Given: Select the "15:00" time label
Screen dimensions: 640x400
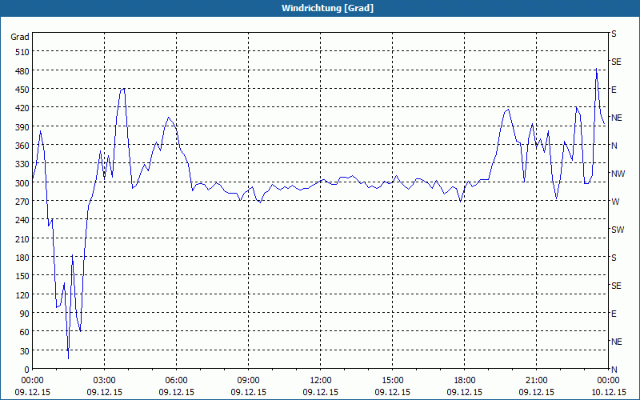Looking at the screenshot, I should click(392, 381).
